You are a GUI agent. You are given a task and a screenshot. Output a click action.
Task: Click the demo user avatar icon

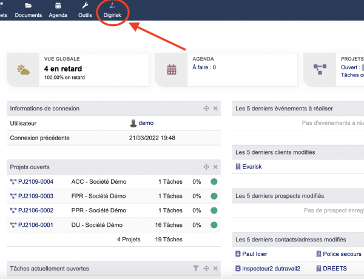click(133, 123)
